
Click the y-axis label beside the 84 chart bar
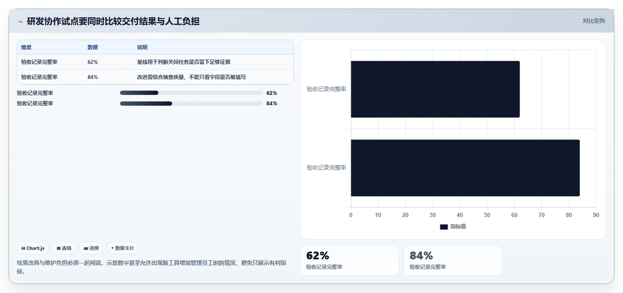[326, 168]
